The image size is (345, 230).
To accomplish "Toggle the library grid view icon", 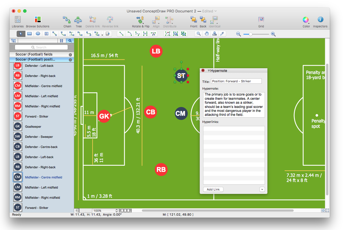I will pyautogui.click(x=61, y=40).
